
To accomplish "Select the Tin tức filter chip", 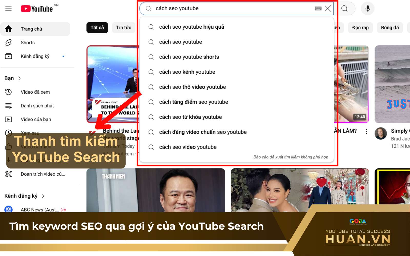I will tap(124, 28).
